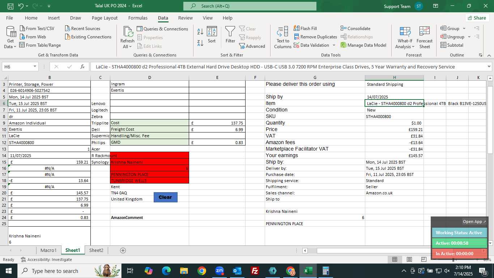Click the Windows Start button
This screenshot has height=278, width=494.
[9, 271]
